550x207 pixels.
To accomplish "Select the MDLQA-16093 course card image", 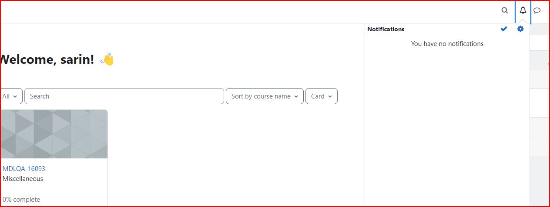I will pos(54,134).
